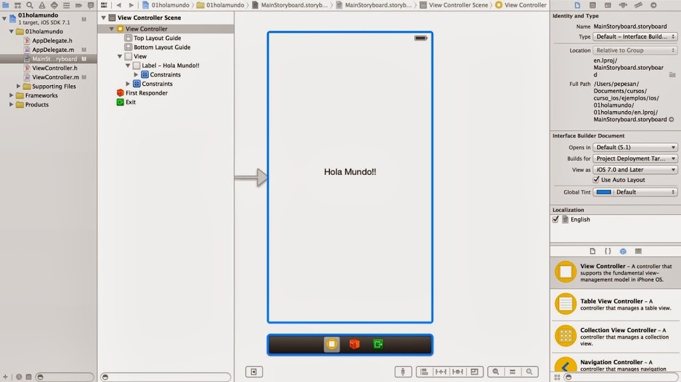Open the 'Opens in' Default (5.1) dropdown

[635, 147]
